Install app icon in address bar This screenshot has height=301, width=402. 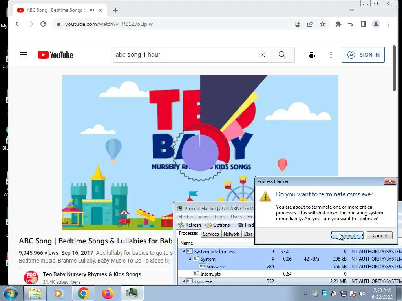[298, 24]
